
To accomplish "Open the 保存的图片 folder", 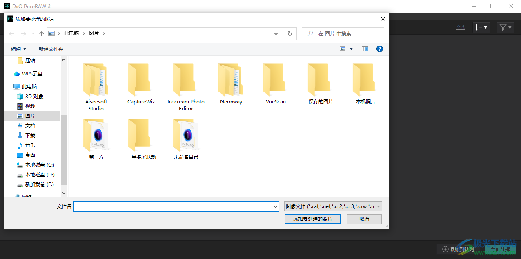I will click(321, 84).
